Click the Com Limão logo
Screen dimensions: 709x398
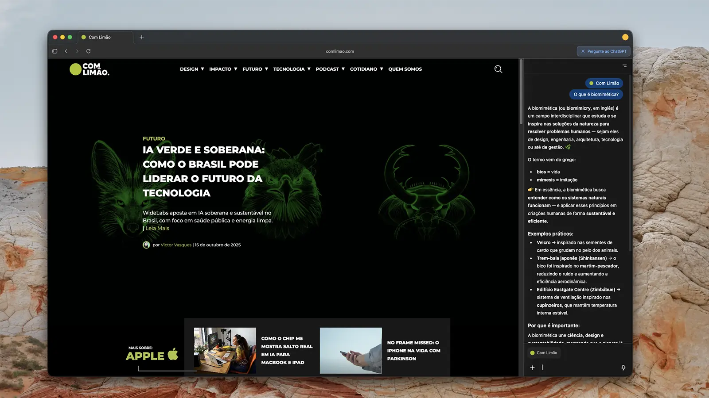point(90,69)
